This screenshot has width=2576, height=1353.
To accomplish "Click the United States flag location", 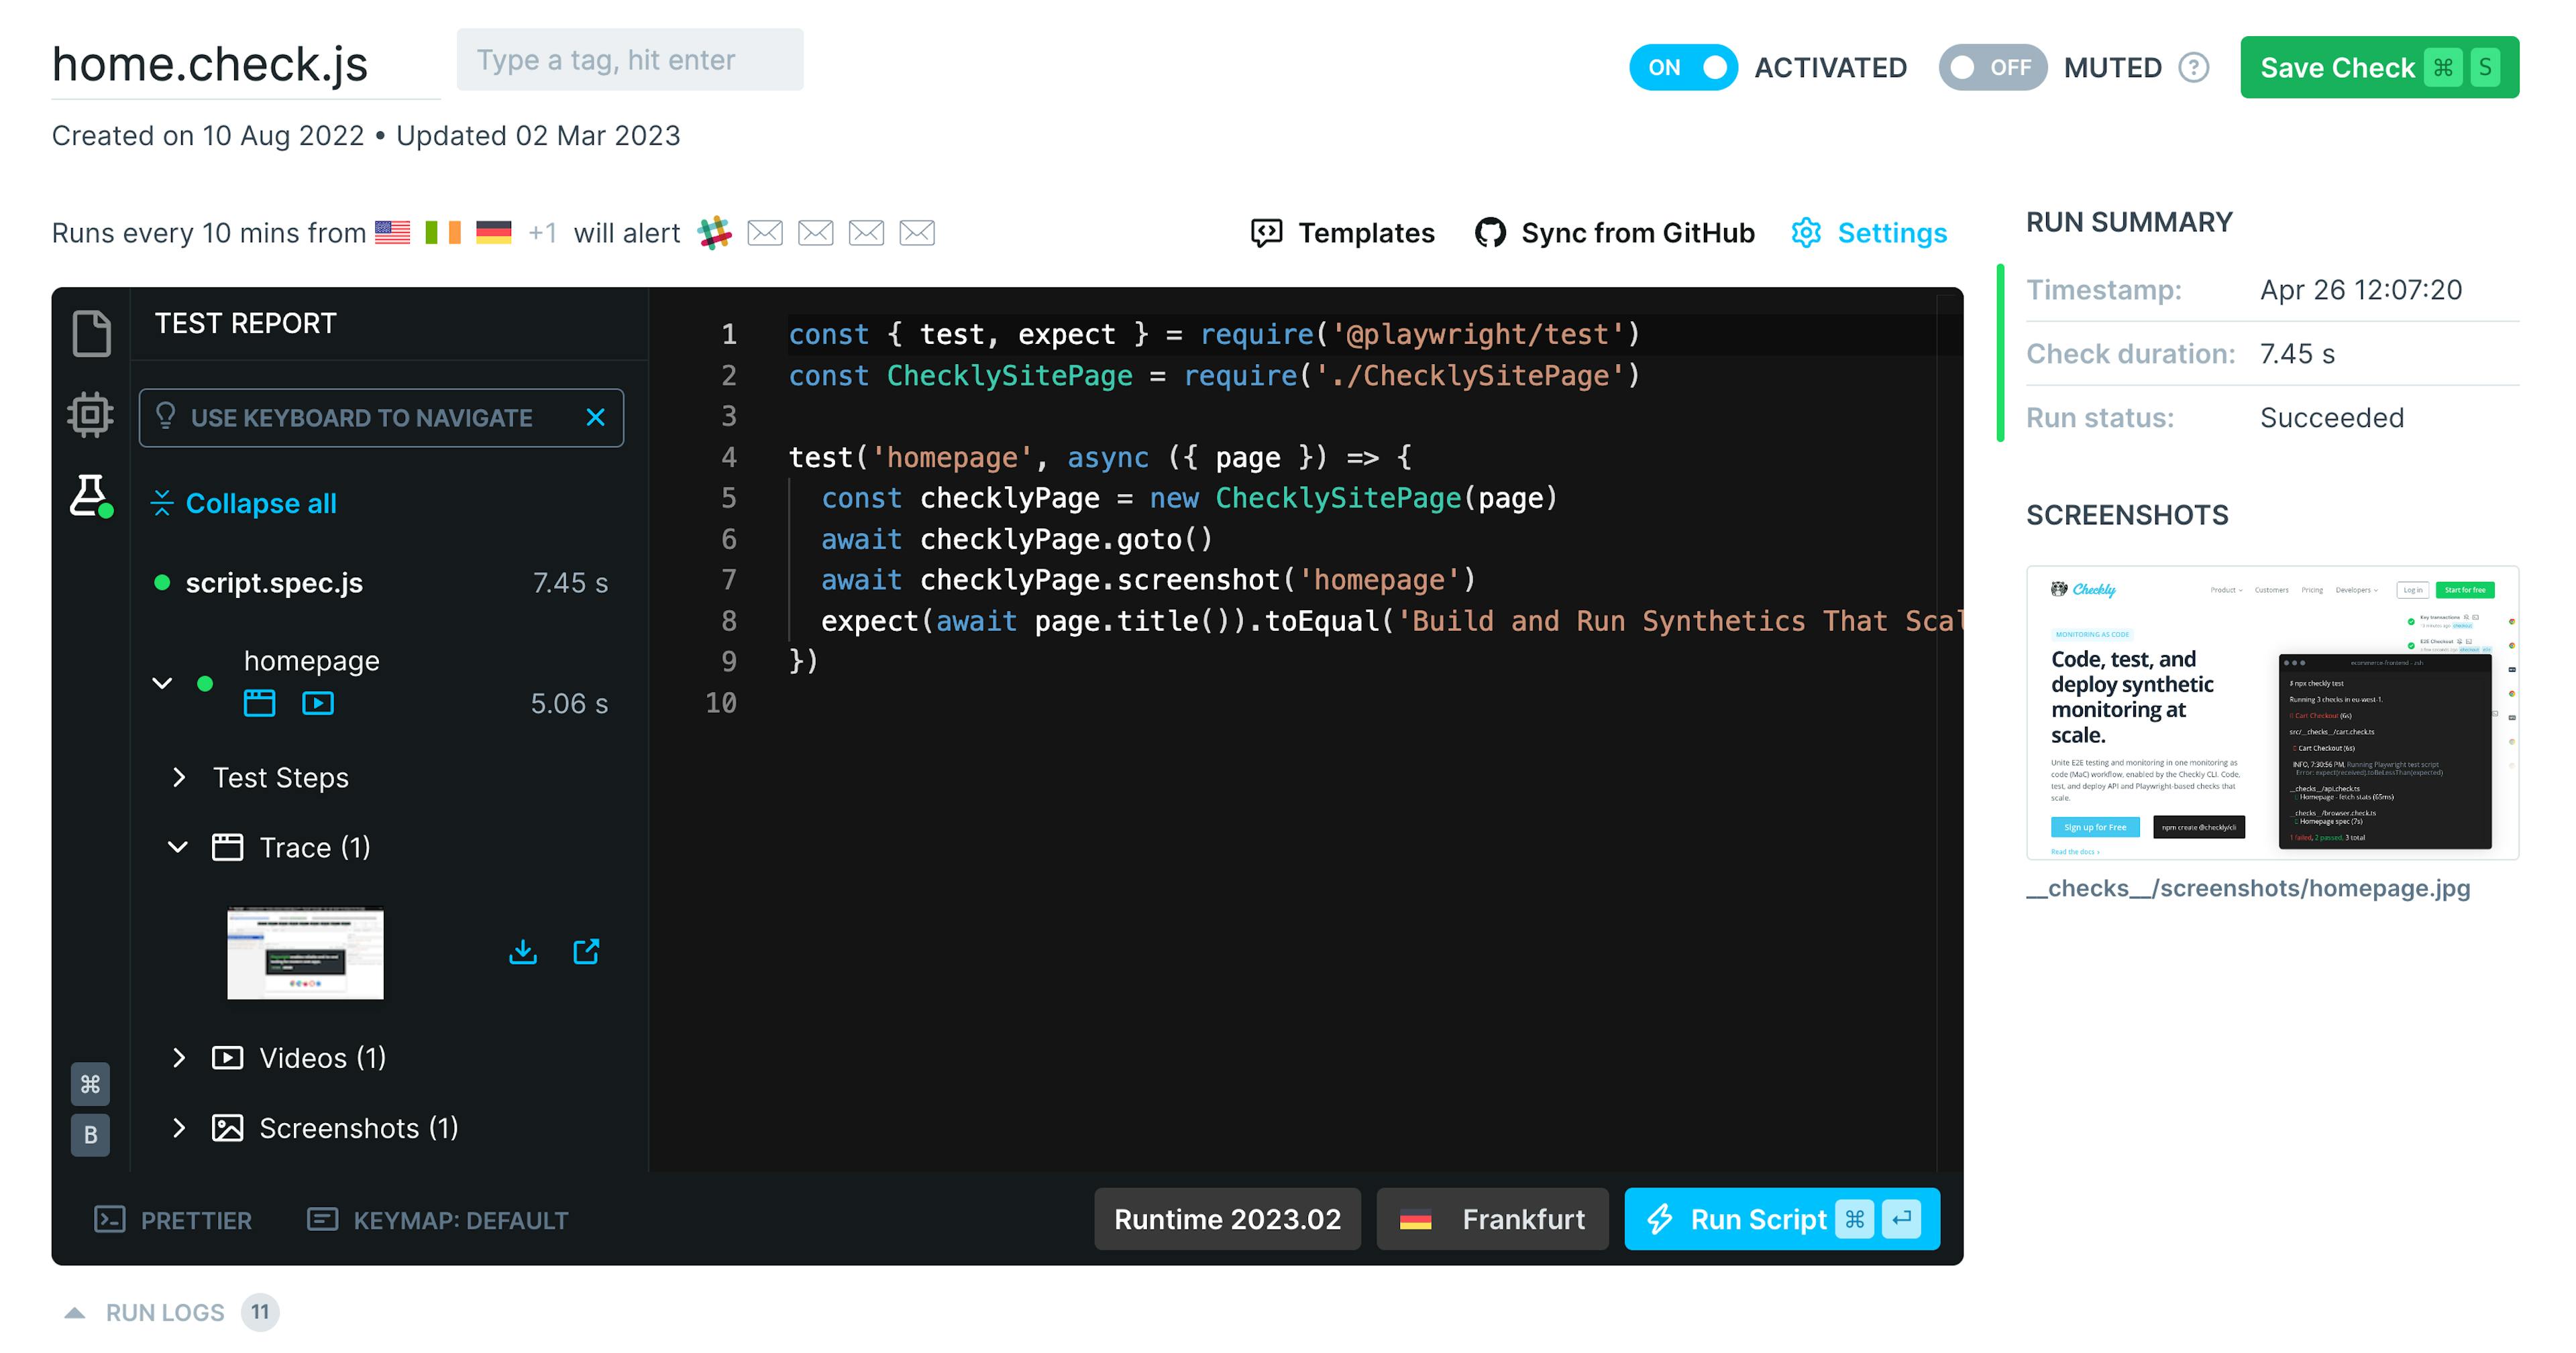I will point(392,233).
